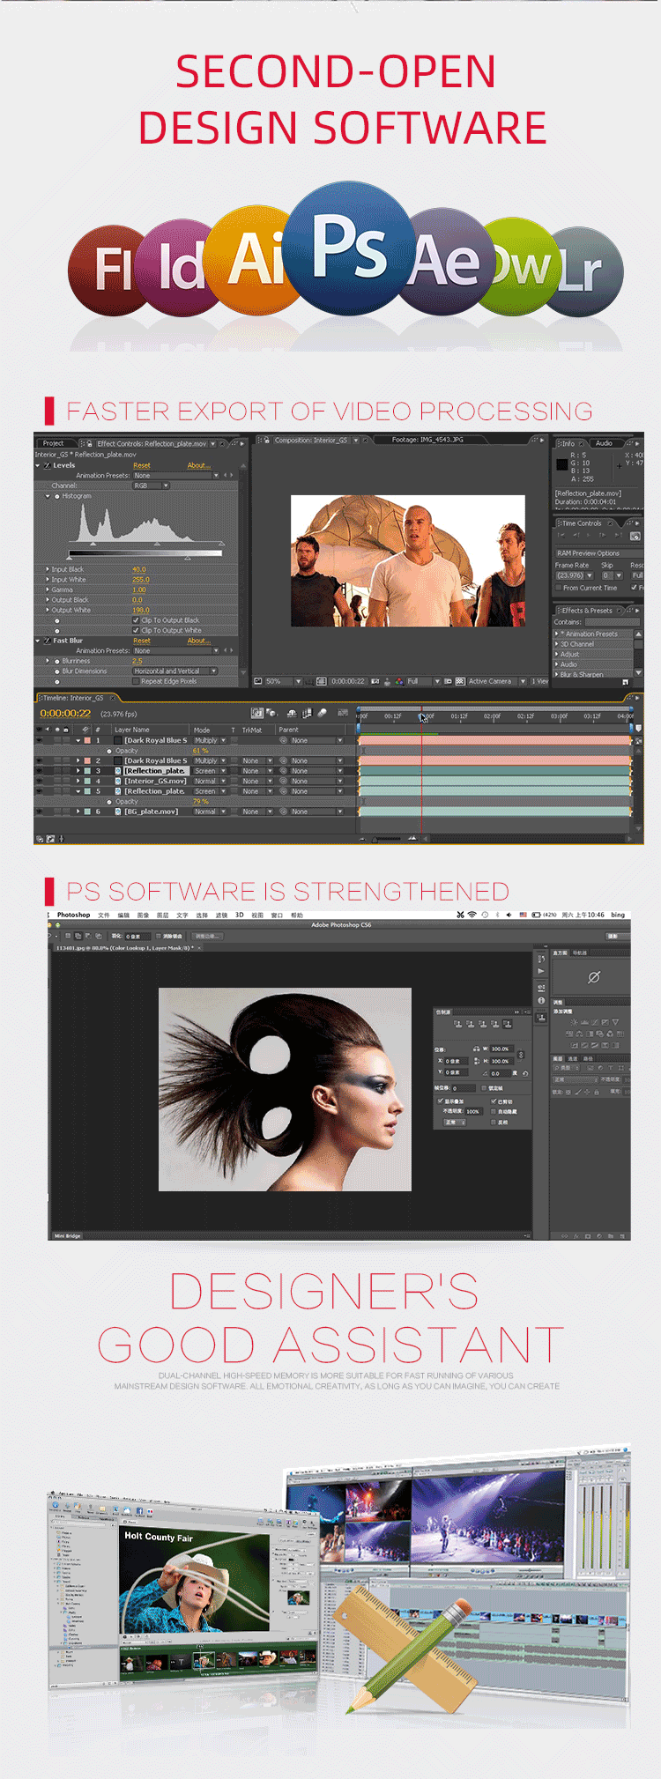The height and width of the screenshot is (1779, 661).
Task: Click the Effects & Presets Contains search field
Action: (x=613, y=622)
